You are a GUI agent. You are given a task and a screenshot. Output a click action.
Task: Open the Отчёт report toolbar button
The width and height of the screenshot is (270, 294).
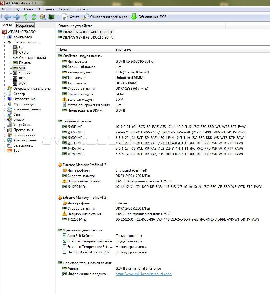point(71,17)
